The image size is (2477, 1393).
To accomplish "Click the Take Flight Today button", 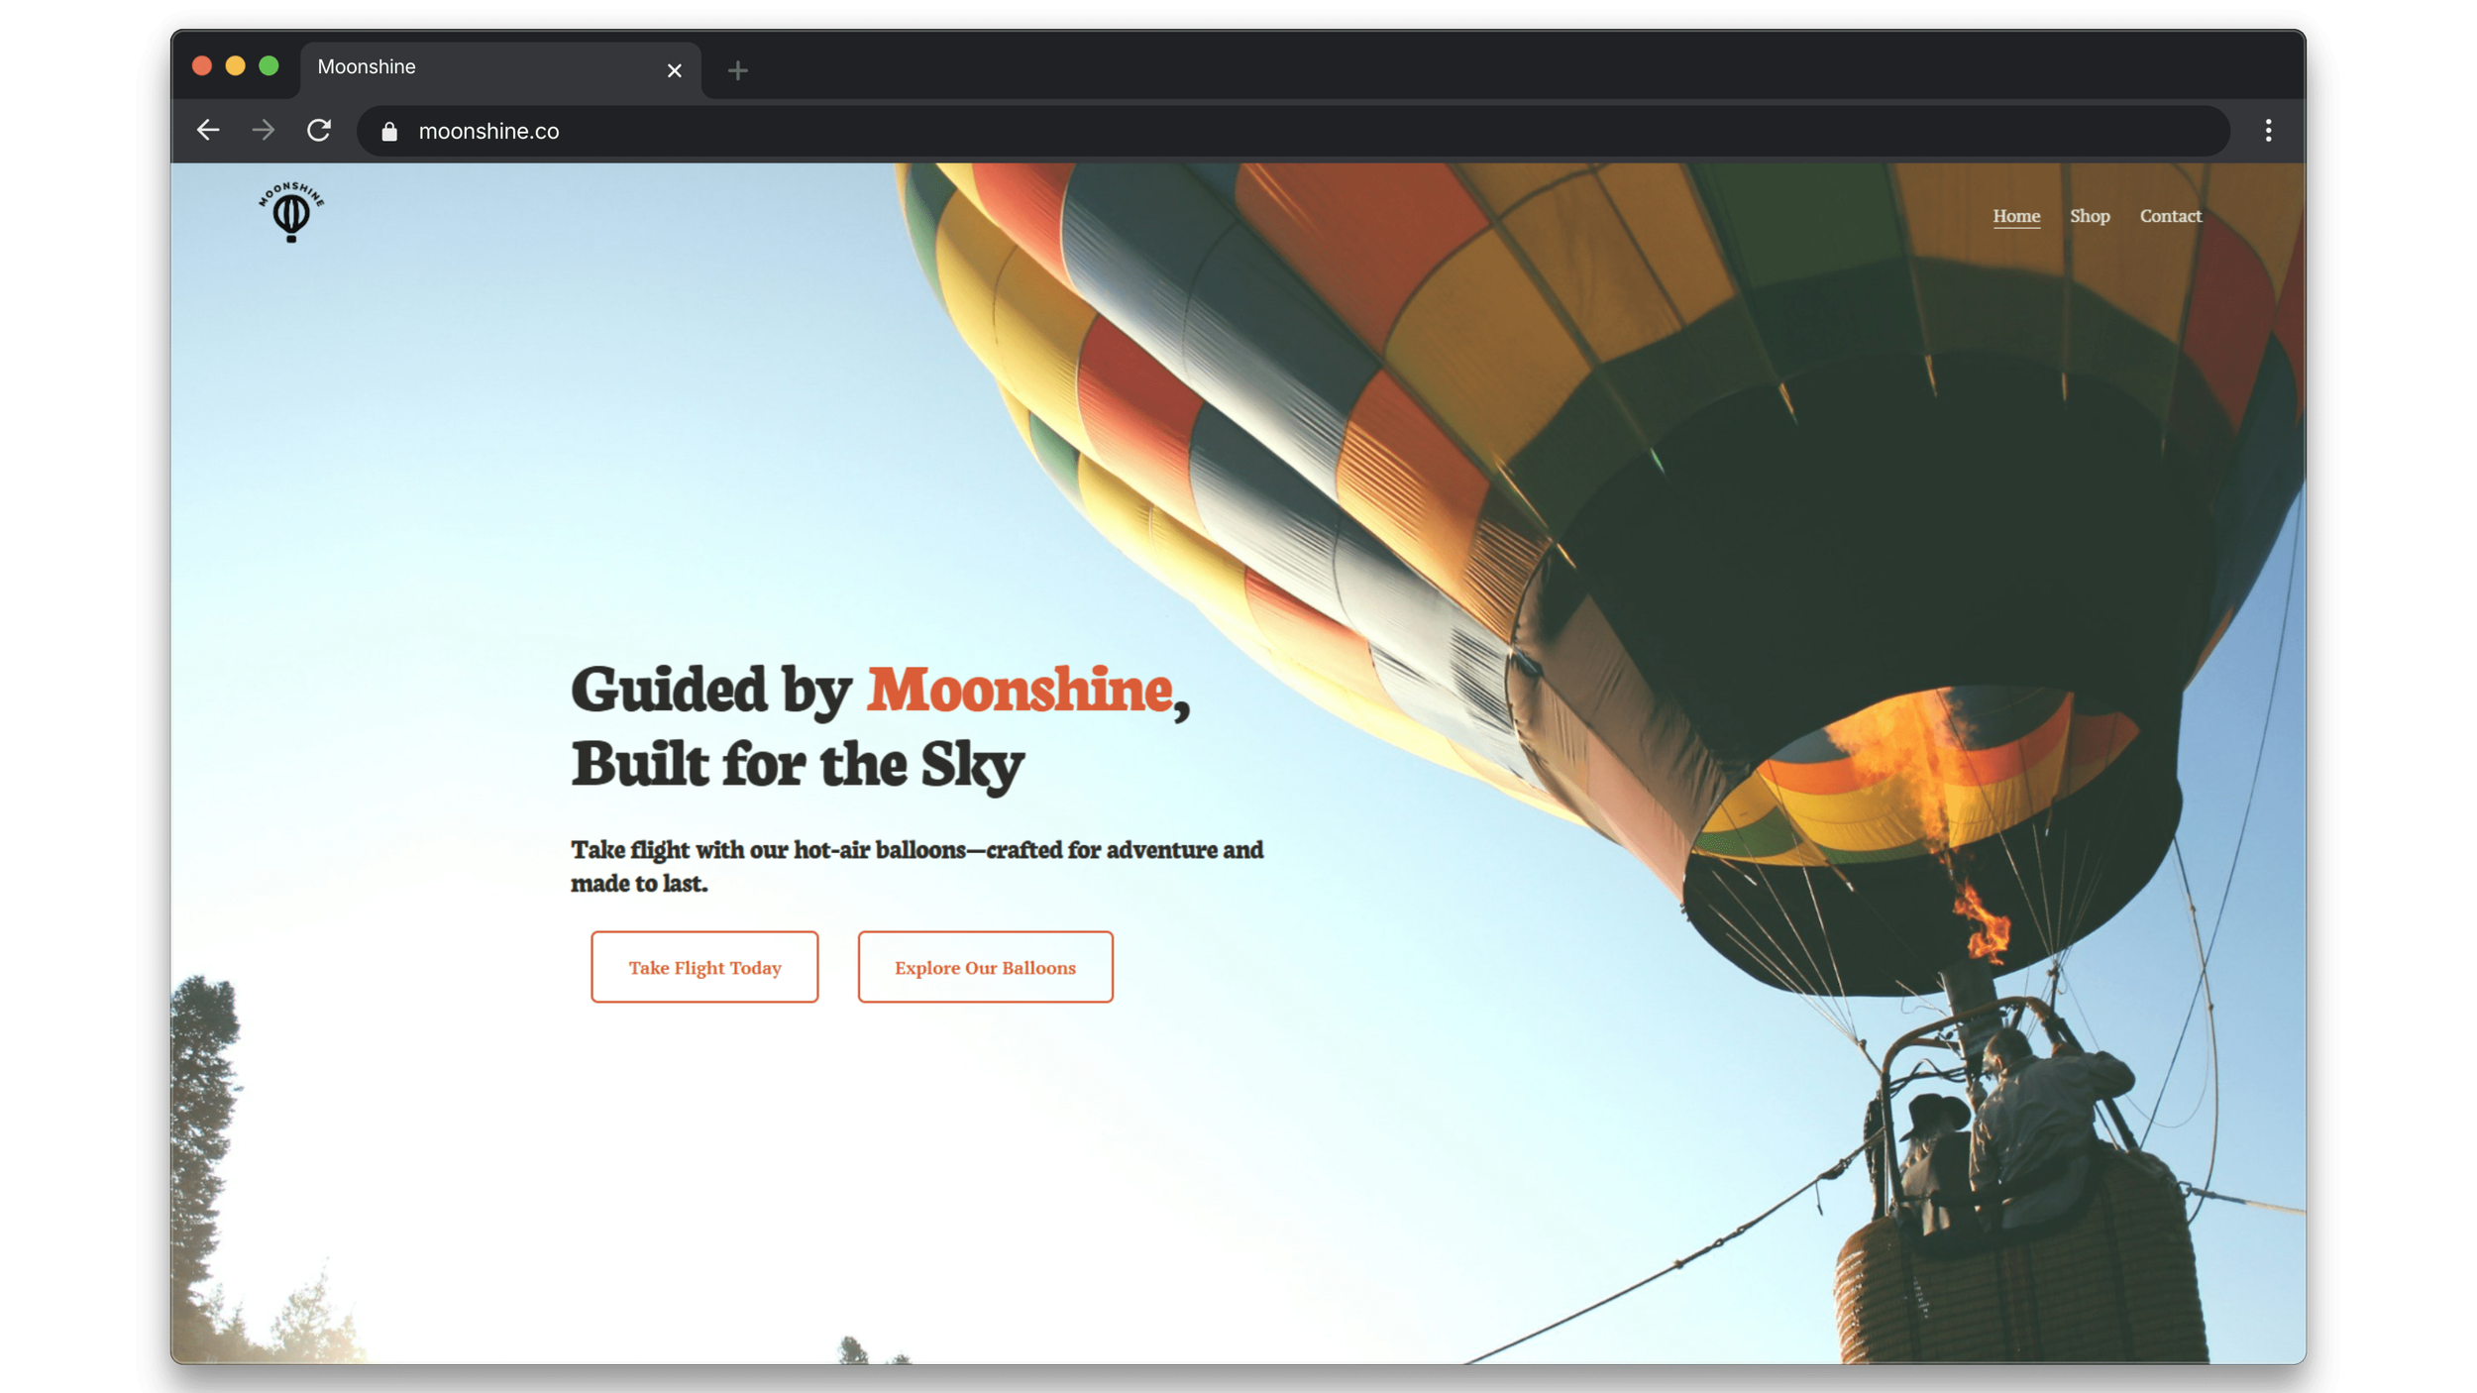I will pyautogui.click(x=704, y=967).
